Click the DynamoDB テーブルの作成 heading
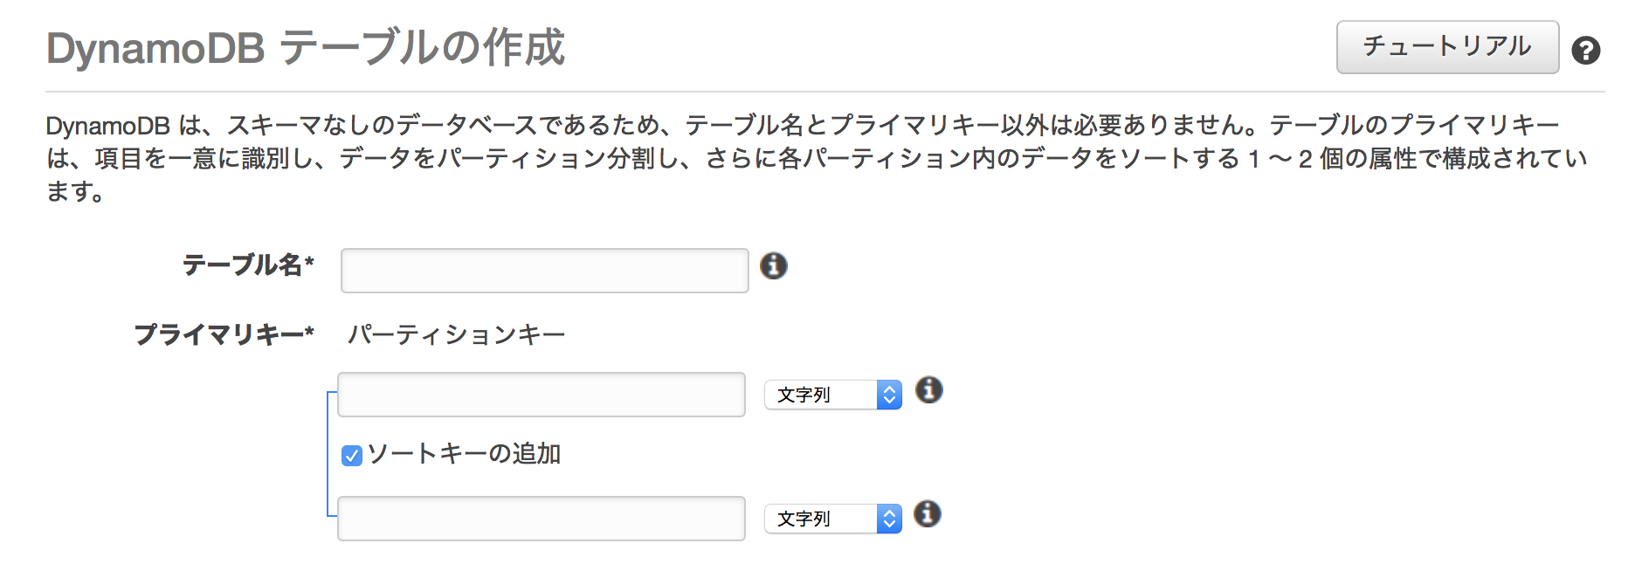Viewport: 1642px width, 571px height. coord(306,50)
